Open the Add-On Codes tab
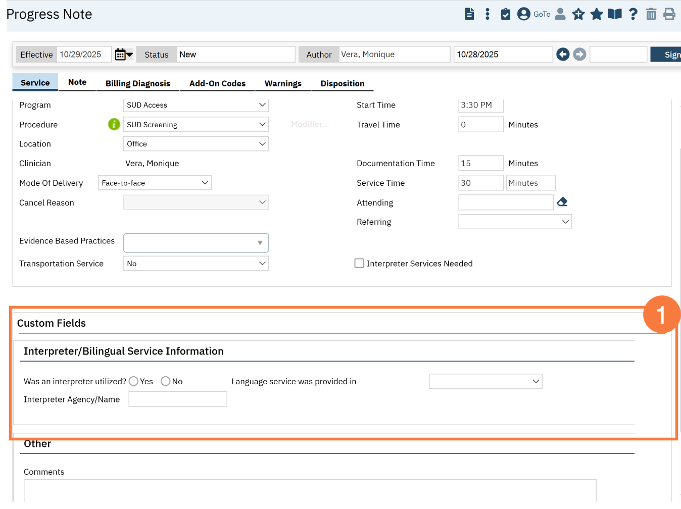Image resolution: width=681 pixels, height=509 pixels. pos(217,83)
